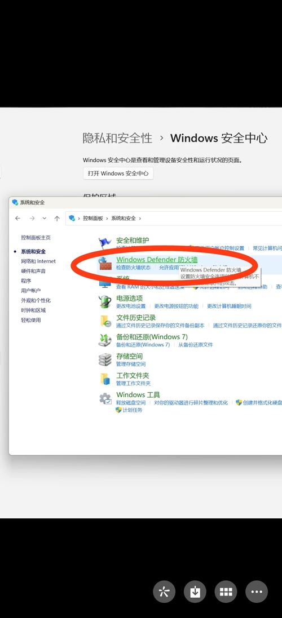This screenshot has width=282, height=618.
Task: Open Windows Defender 防火墙 heading link
Action: point(157,259)
